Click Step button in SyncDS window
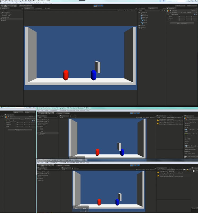This screenshot has height=214, width=198. coord(102,6)
